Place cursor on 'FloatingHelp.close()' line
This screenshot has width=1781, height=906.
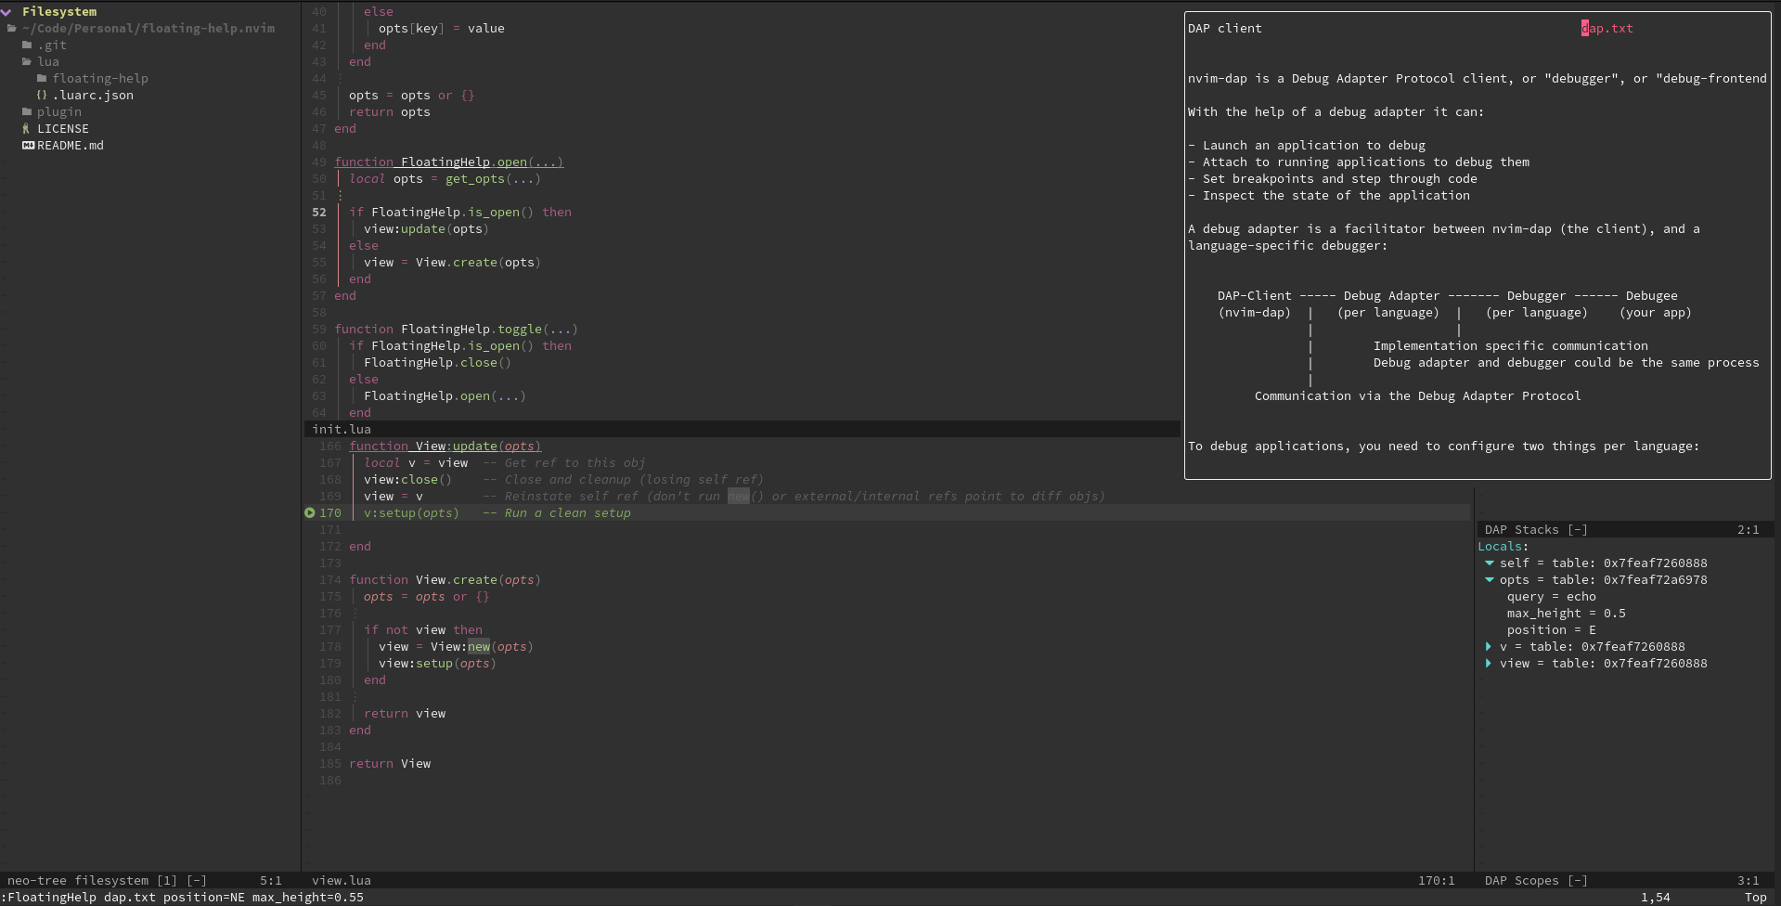(437, 362)
